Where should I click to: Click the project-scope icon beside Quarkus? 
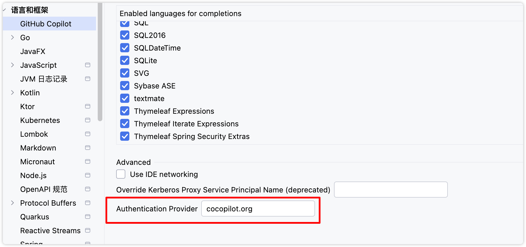88,217
